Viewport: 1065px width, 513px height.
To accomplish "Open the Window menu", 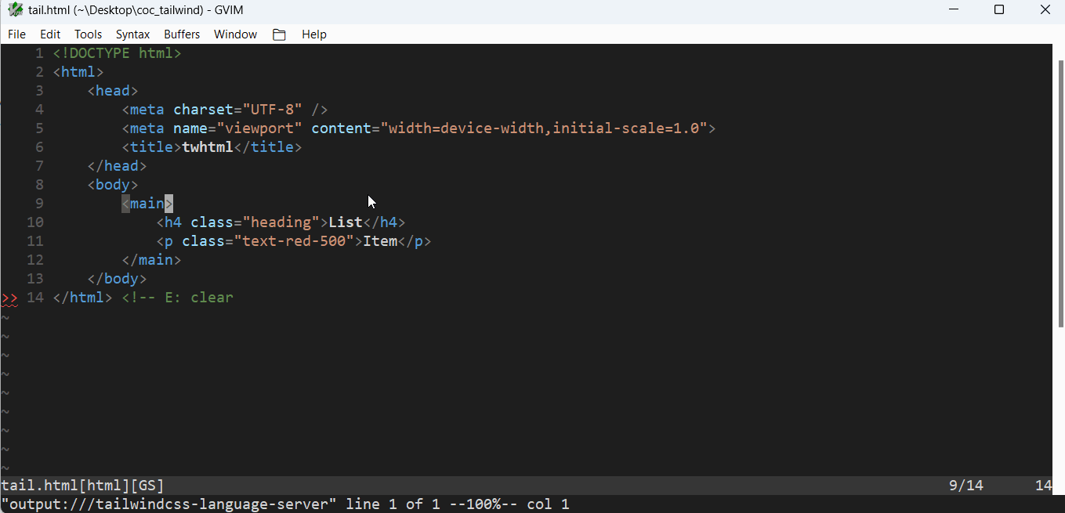I will (x=234, y=34).
